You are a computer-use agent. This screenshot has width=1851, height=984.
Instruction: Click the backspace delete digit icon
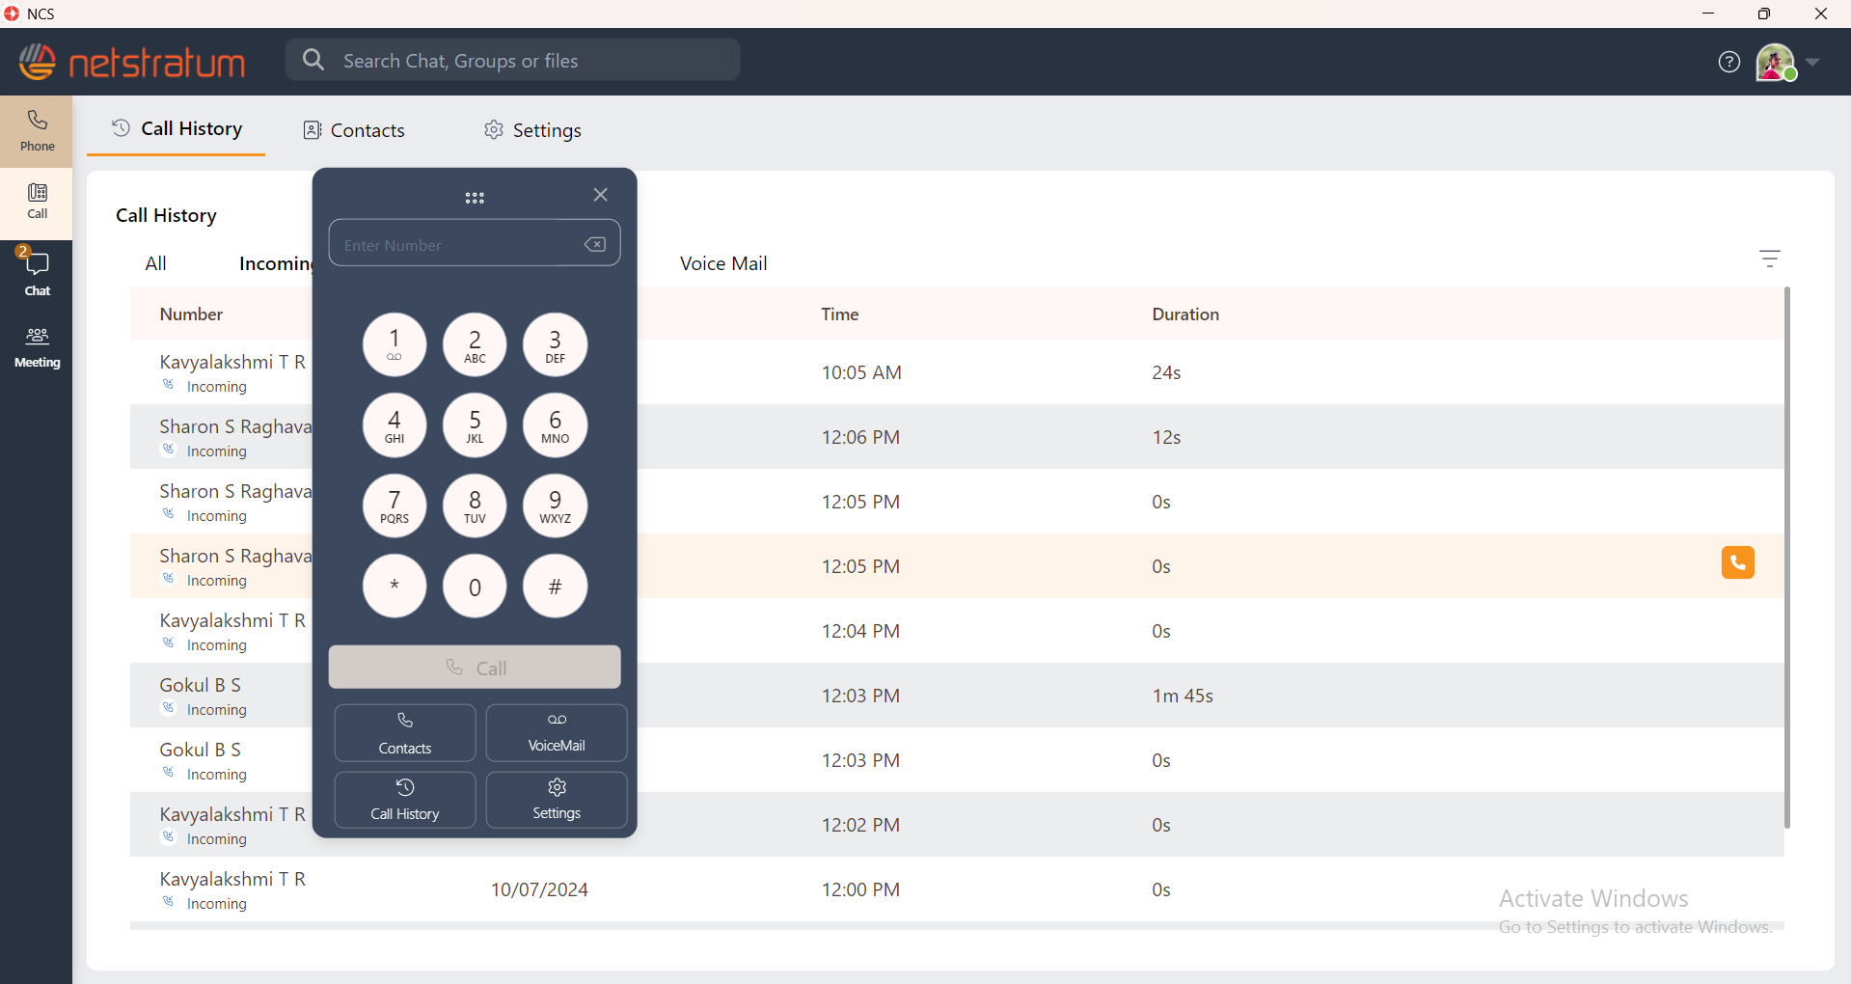595,244
